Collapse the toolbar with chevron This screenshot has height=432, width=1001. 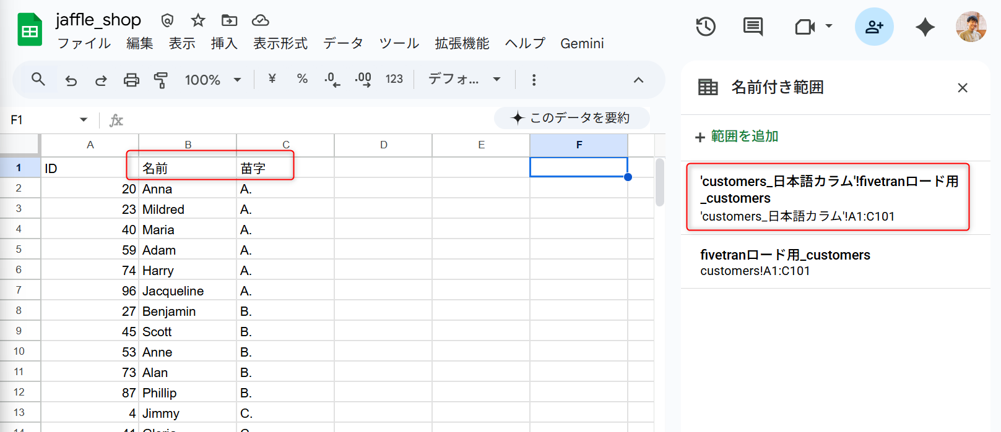click(638, 80)
